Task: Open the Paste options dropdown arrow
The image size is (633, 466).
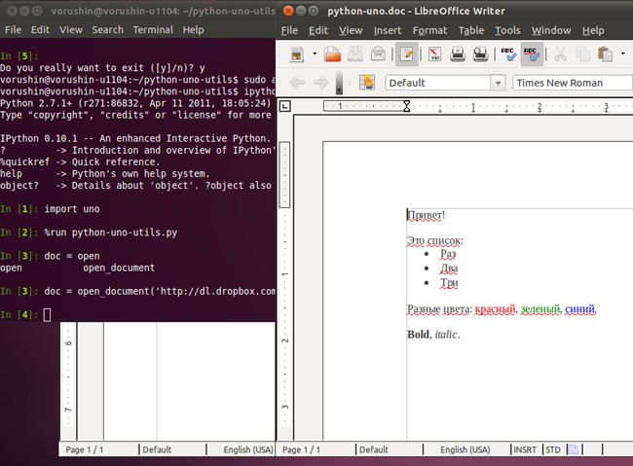Action: [623, 54]
